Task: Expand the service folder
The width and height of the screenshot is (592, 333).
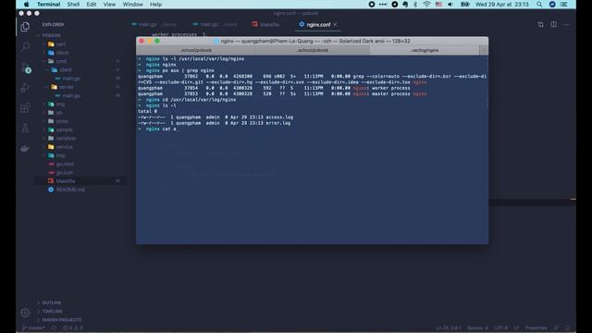Action: pyautogui.click(x=64, y=147)
